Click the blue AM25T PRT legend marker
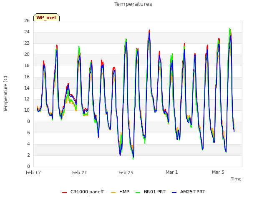Screen dimensions: 267x200 click(174, 192)
